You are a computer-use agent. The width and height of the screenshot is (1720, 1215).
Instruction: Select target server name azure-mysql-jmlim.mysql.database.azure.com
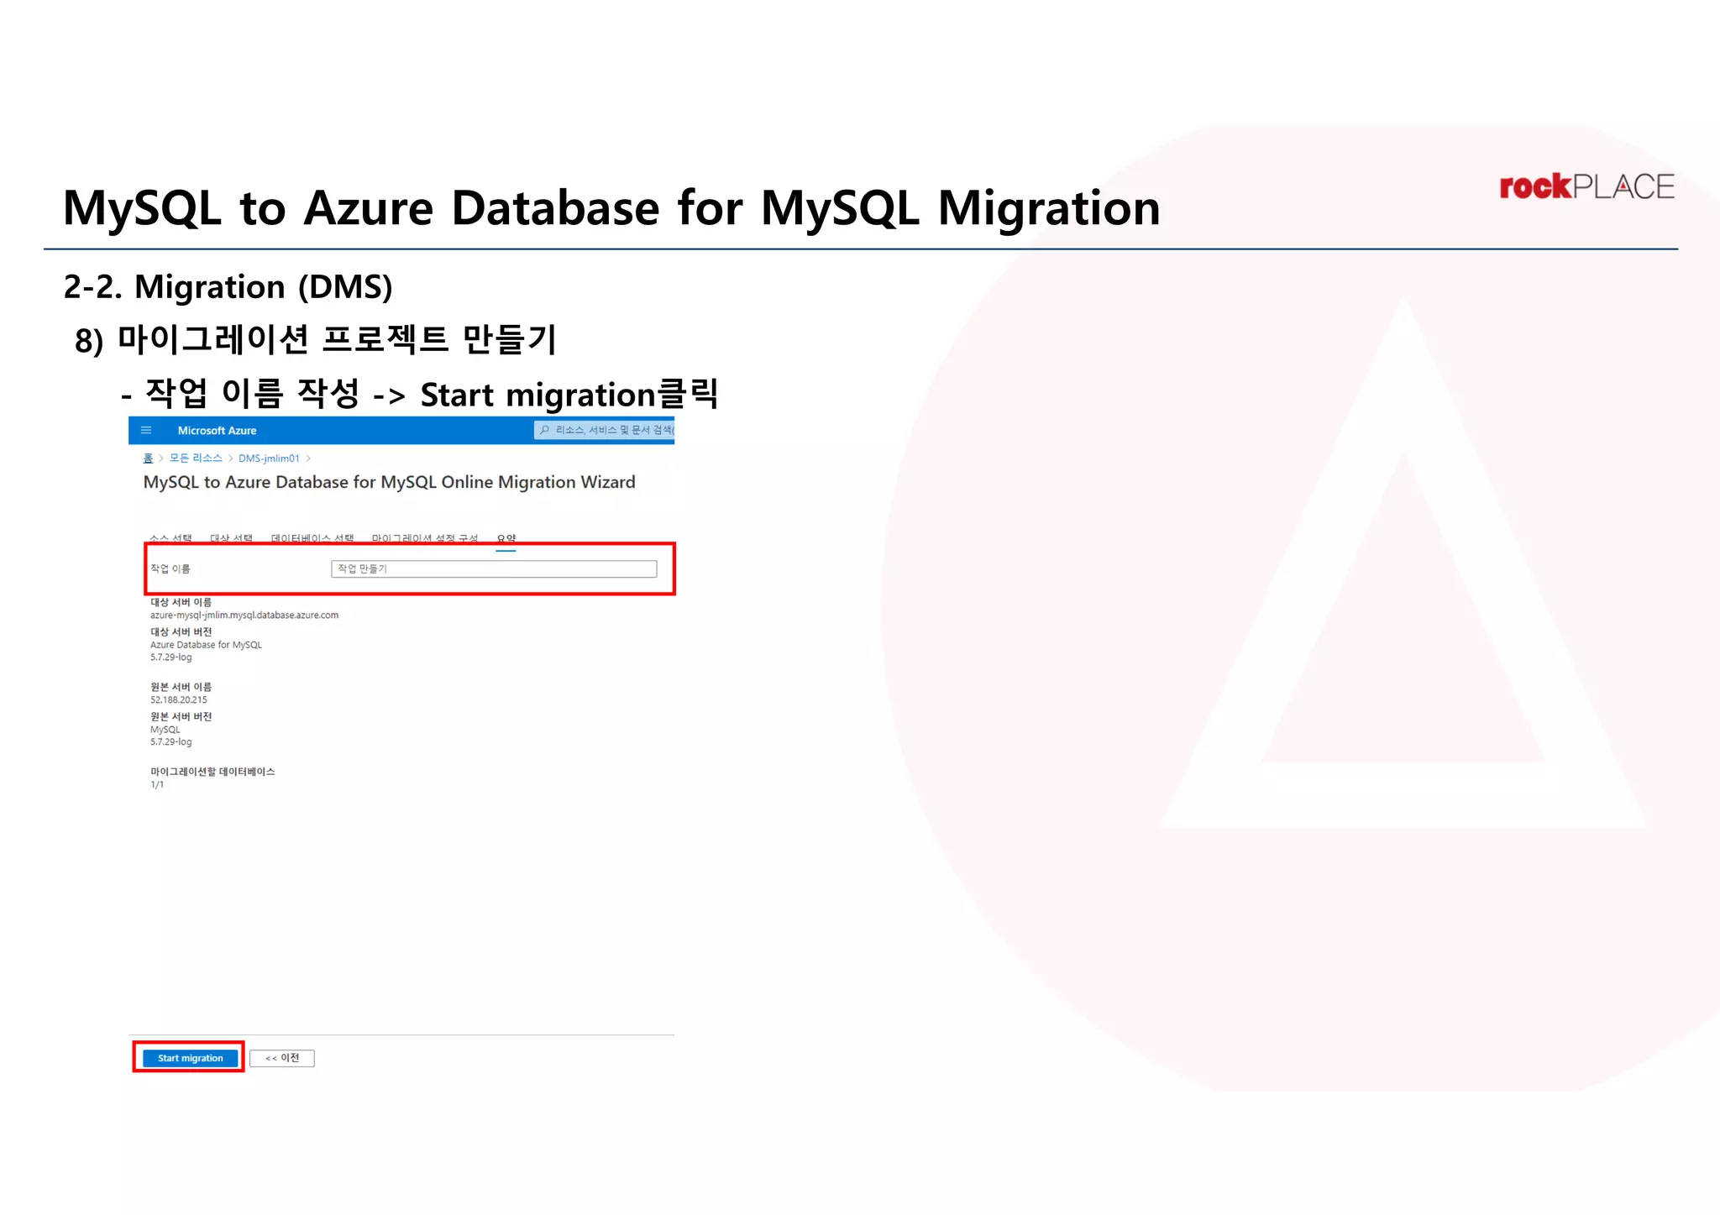pyautogui.click(x=244, y=615)
